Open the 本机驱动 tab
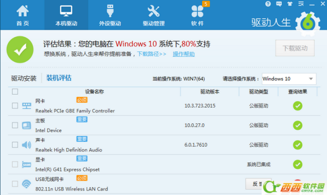Viewport: 327px width, 195px height. pyautogui.click(x=66, y=15)
